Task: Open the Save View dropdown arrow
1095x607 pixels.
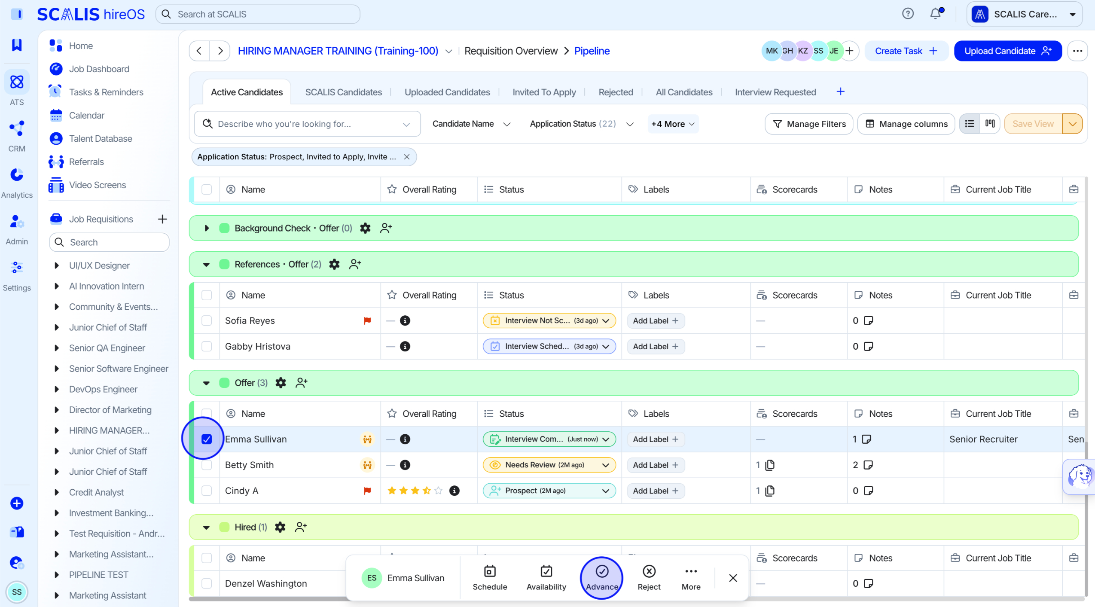Action: [x=1072, y=124]
